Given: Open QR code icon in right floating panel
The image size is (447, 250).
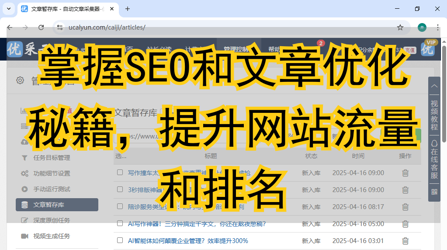Looking at the screenshot, I should pyautogui.click(x=434, y=192).
